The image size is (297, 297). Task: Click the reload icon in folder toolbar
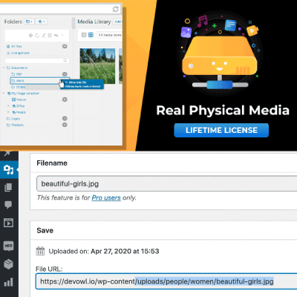[37, 36]
